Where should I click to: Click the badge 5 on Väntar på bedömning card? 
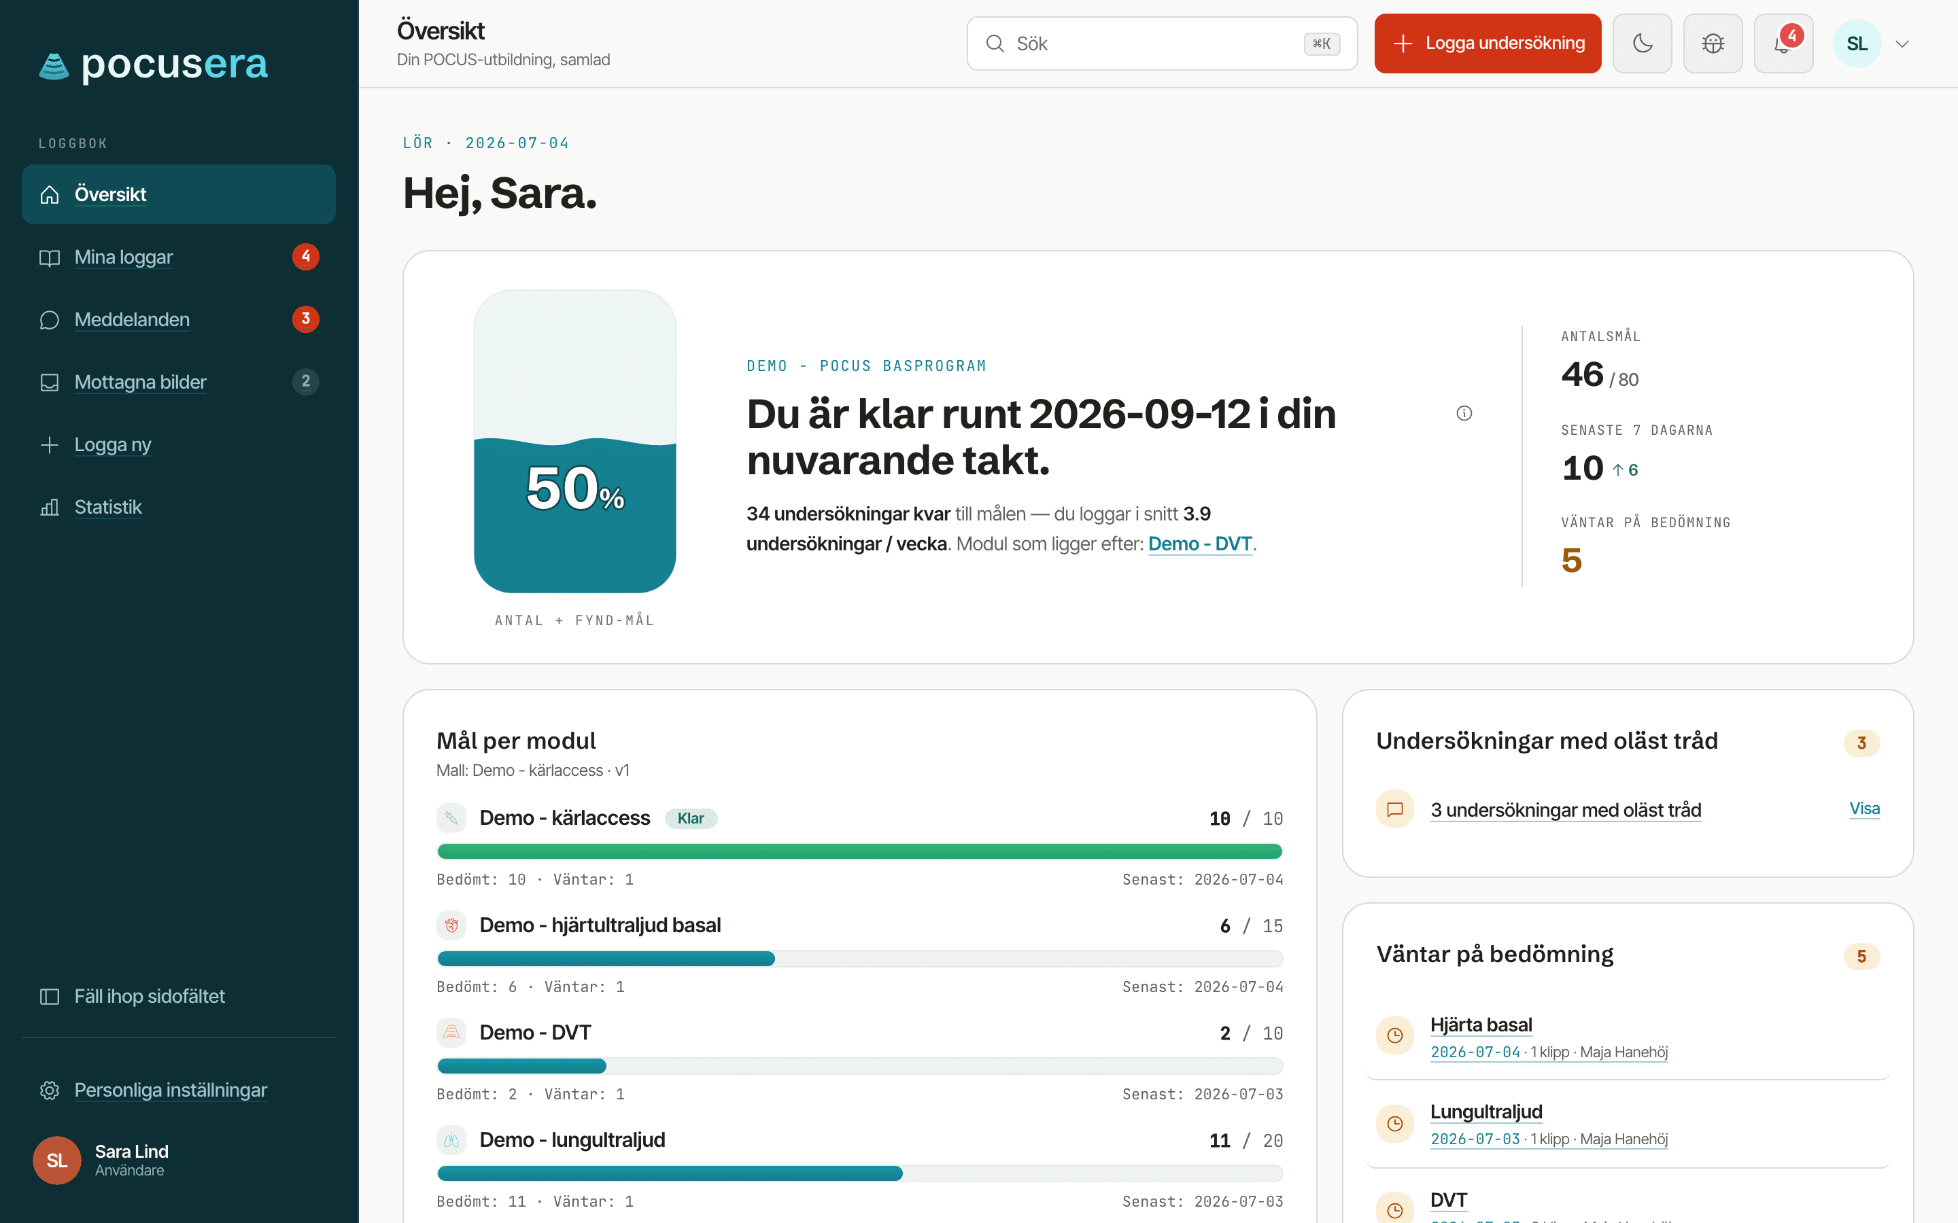pos(1861,956)
